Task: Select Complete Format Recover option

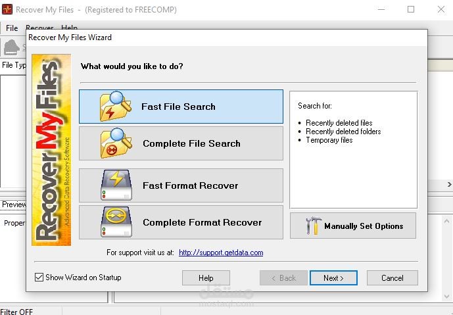Action: (181, 222)
